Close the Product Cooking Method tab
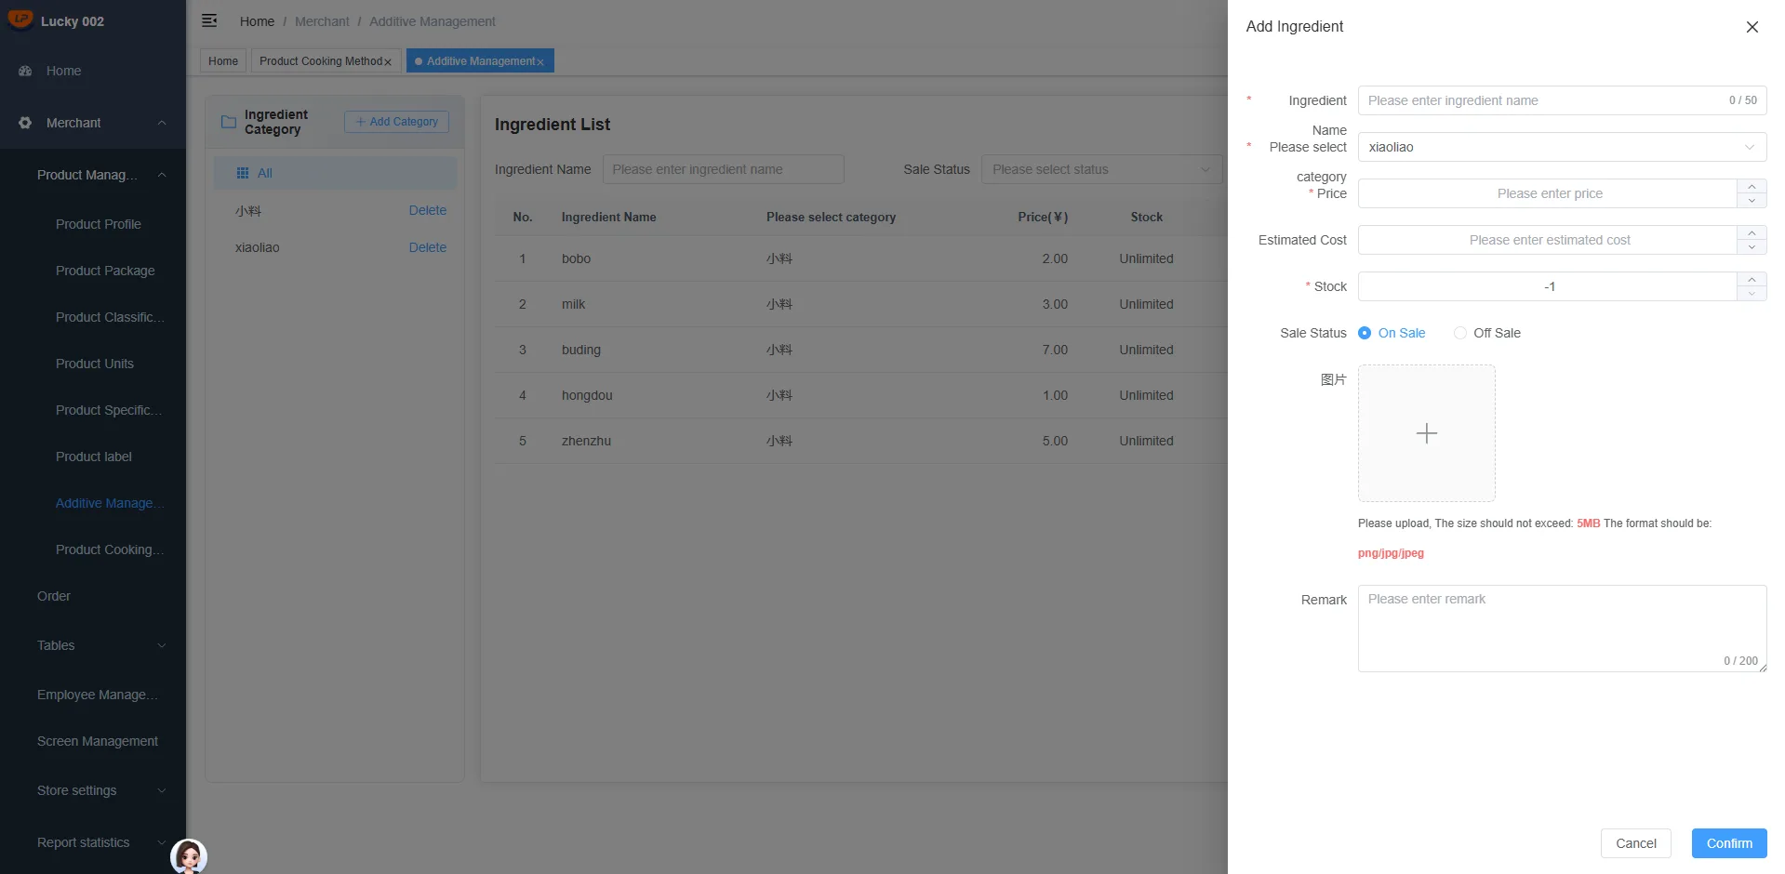 point(388,62)
